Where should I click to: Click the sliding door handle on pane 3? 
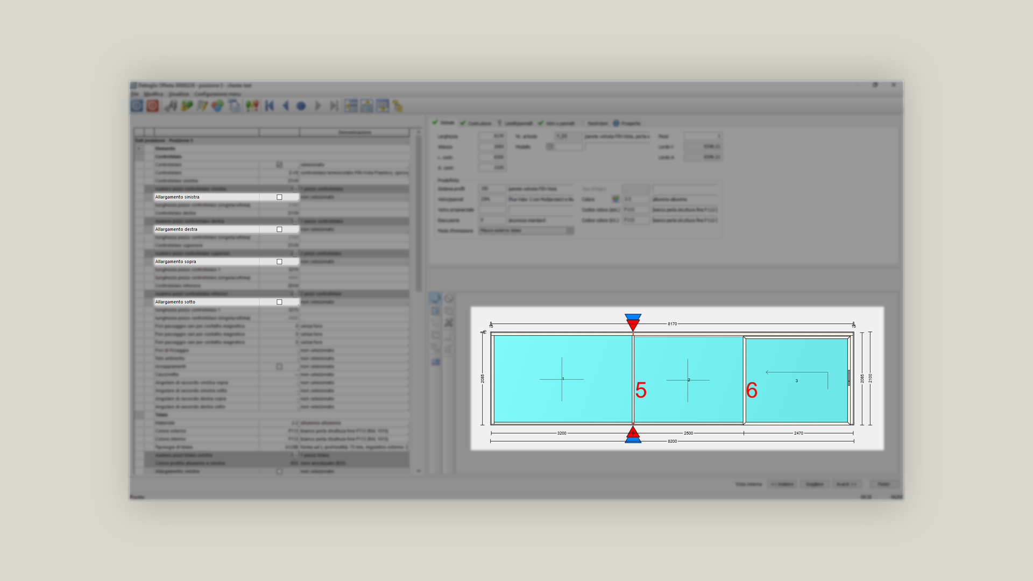(x=849, y=378)
